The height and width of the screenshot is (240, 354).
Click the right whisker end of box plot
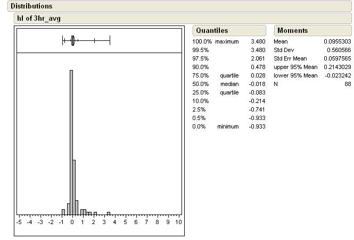pos(109,40)
